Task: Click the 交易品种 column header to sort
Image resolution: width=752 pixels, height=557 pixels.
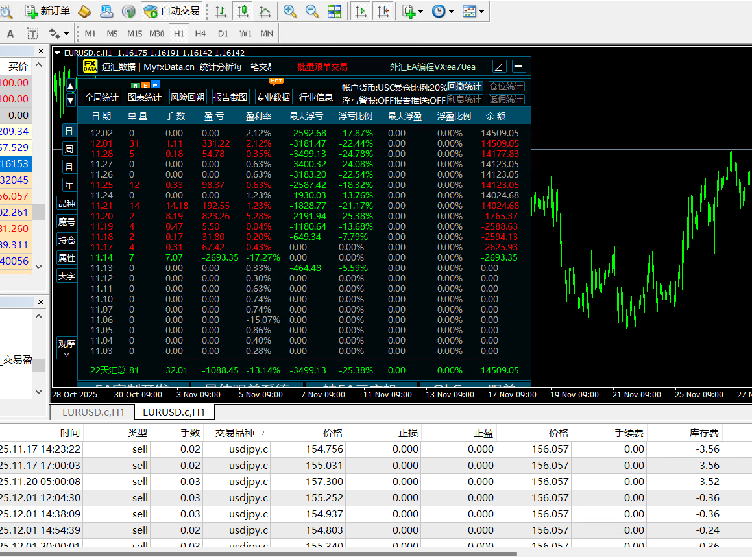Action: coord(235,433)
